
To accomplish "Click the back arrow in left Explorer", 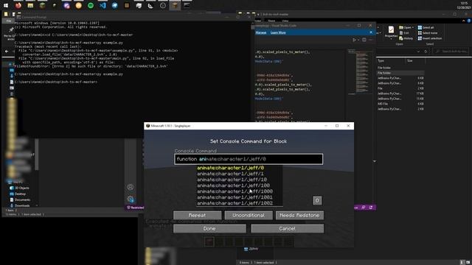I will coord(7,52).
